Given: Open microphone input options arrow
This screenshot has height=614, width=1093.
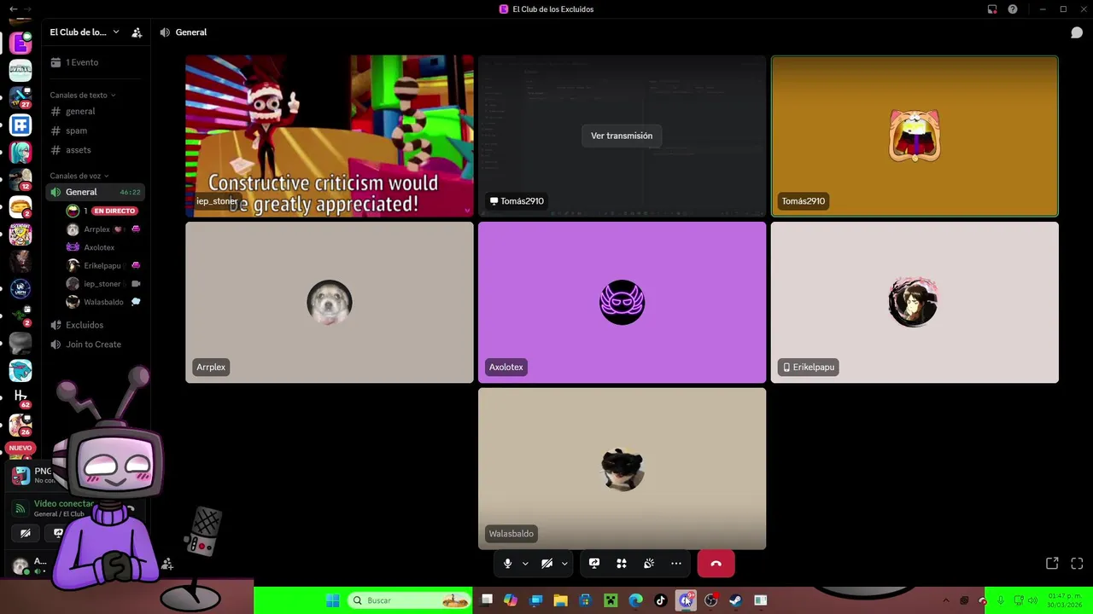Looking at the screenshot, I should (525, 564).
